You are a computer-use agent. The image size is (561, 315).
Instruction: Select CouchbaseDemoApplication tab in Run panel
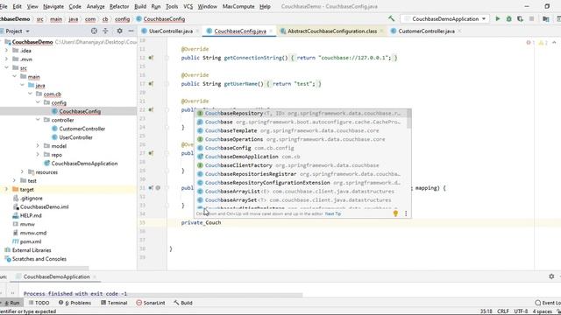tap(56, 276)
